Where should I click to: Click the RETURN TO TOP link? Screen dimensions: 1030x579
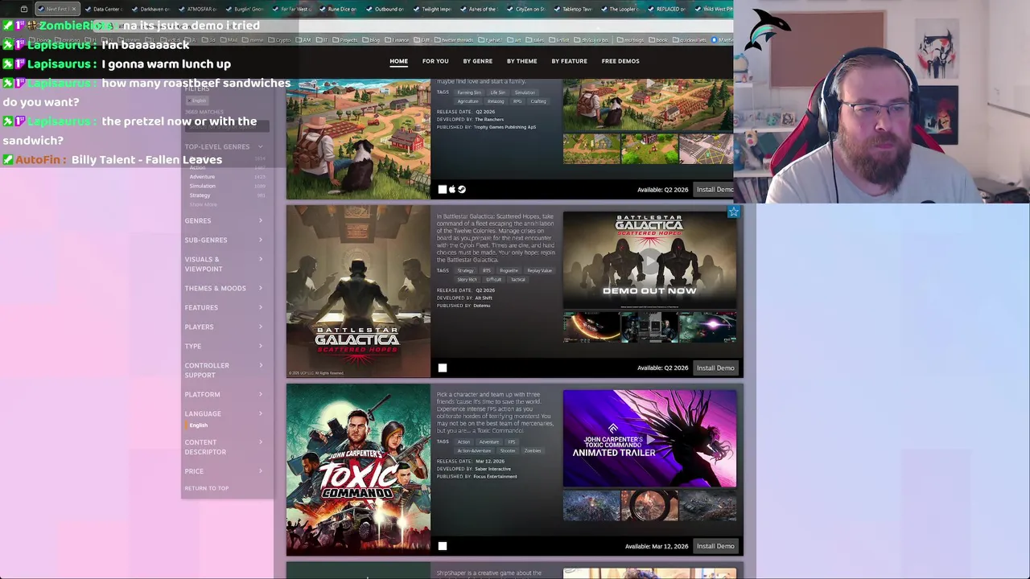pos(207,489)
